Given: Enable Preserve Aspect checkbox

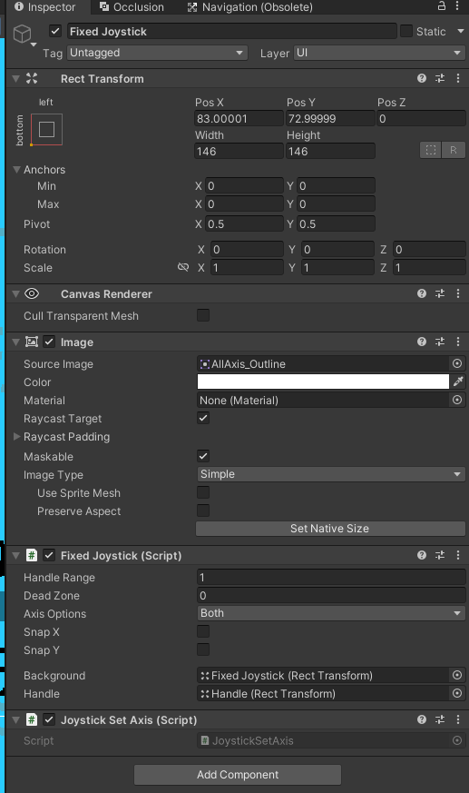Looking at the screenshot, I should pos(203,510).
